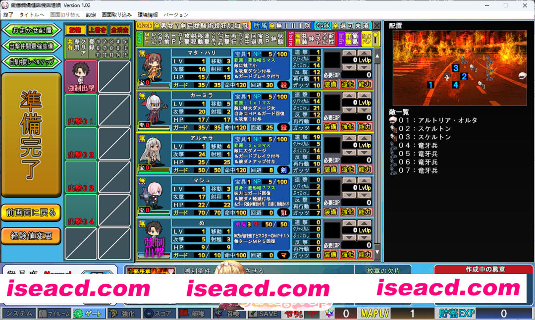Sort unit list by レベル
This screenshot has height=320, width=535.
coord(154,39)
